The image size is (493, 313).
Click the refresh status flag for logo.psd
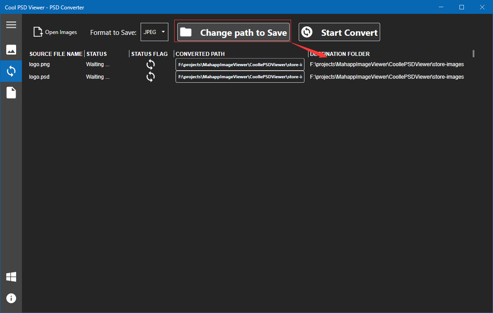click(150, 77)
